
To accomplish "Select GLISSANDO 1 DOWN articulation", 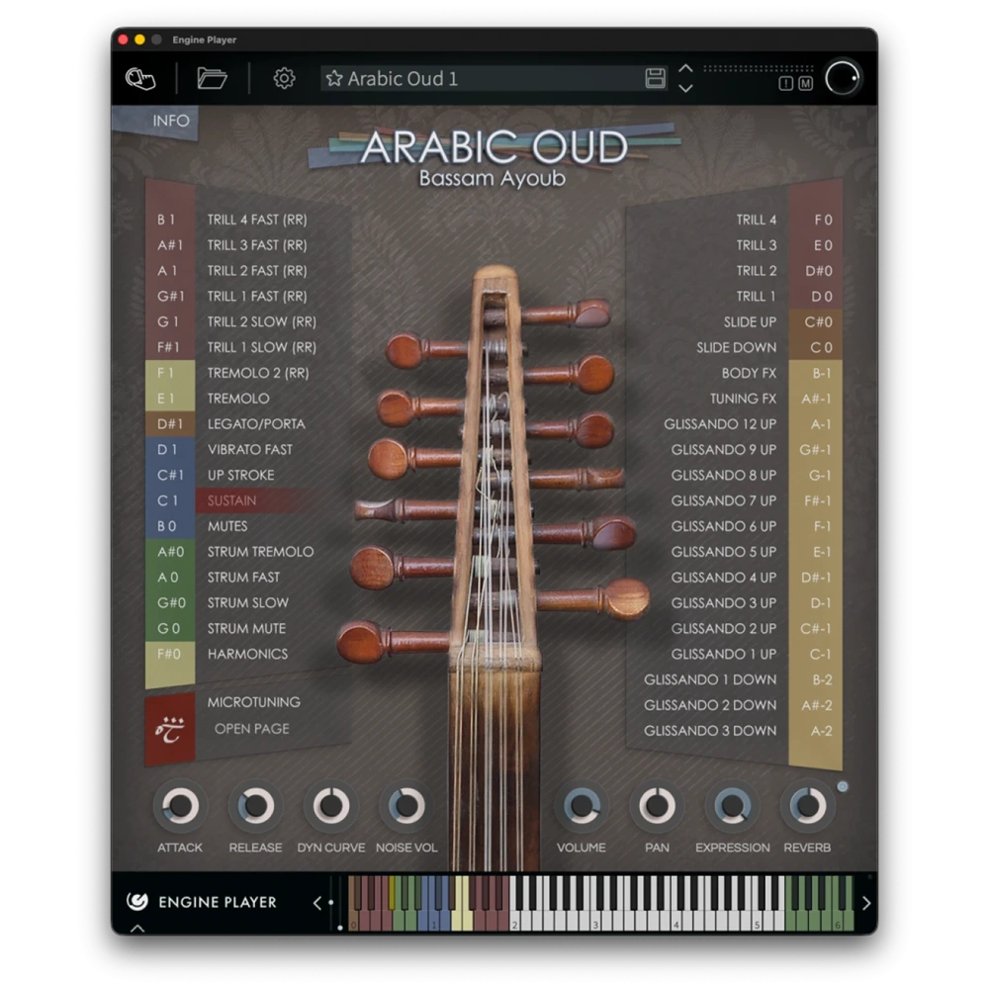I will [x=709, y=680].
